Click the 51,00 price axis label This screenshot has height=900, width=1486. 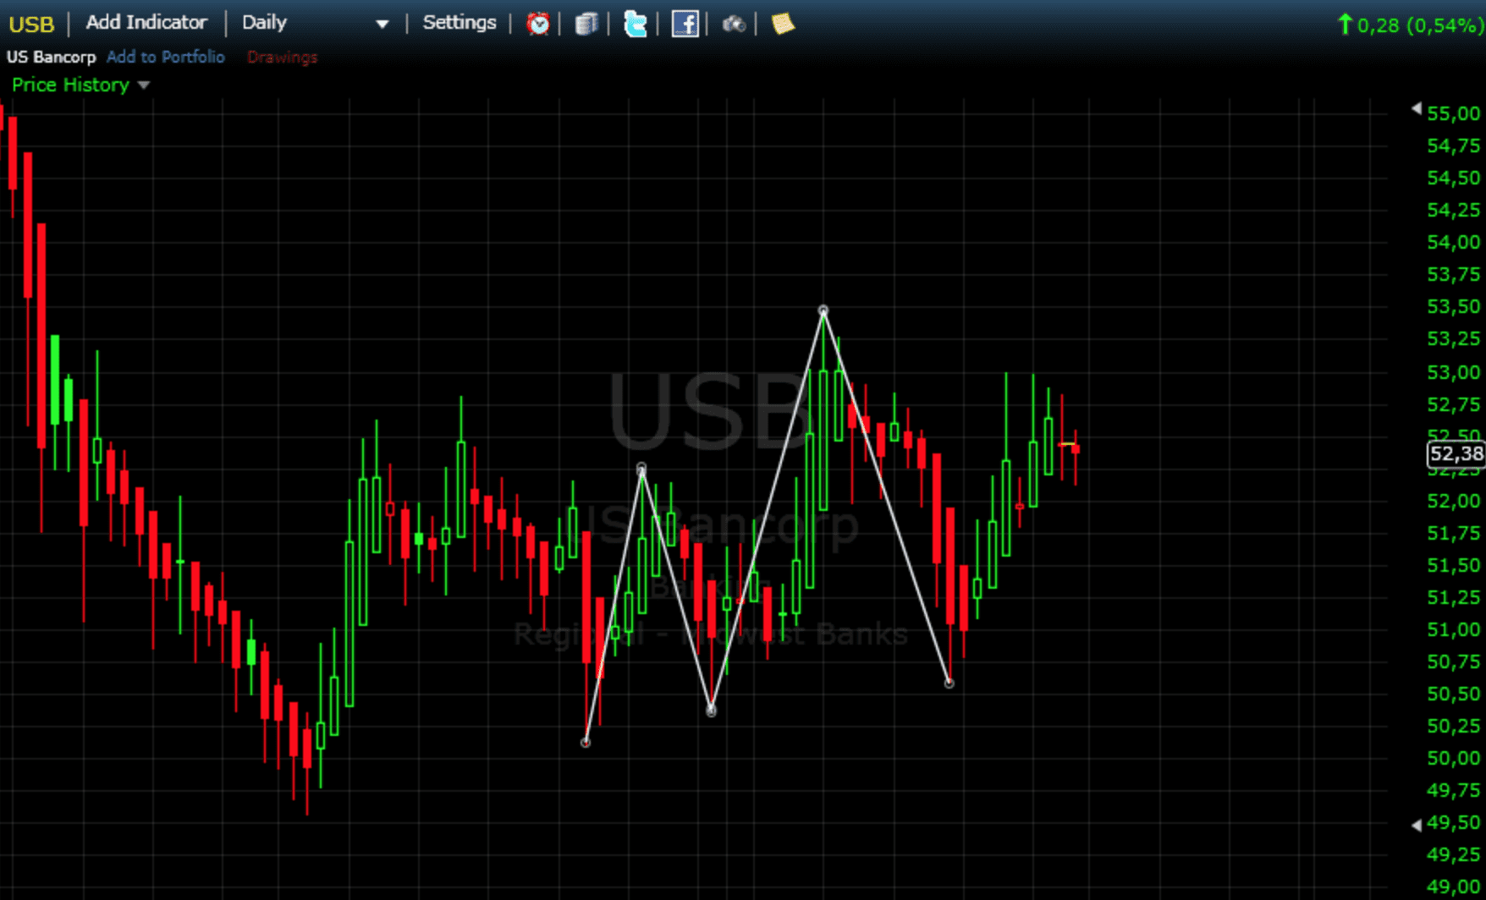[1453, 629]
